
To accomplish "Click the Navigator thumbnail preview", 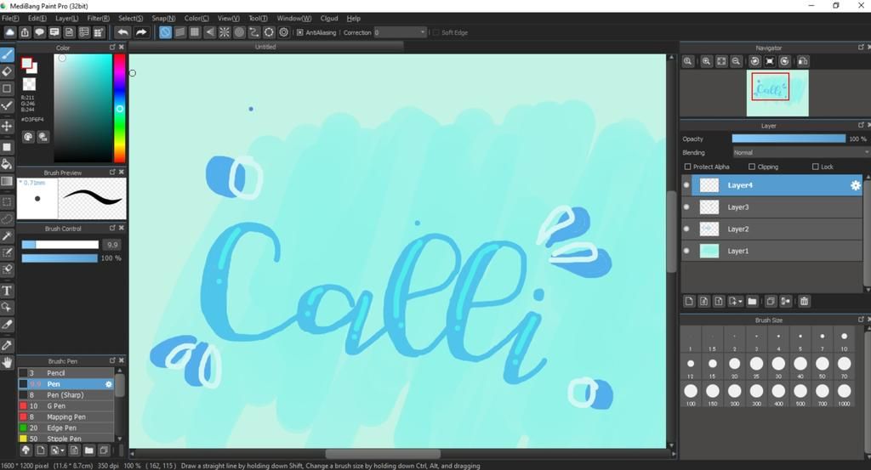I will coord(777,93).
